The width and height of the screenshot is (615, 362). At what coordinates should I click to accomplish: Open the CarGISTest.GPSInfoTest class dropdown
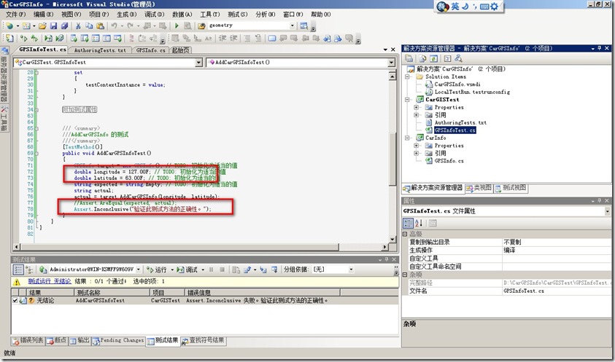tap(199, 63)
